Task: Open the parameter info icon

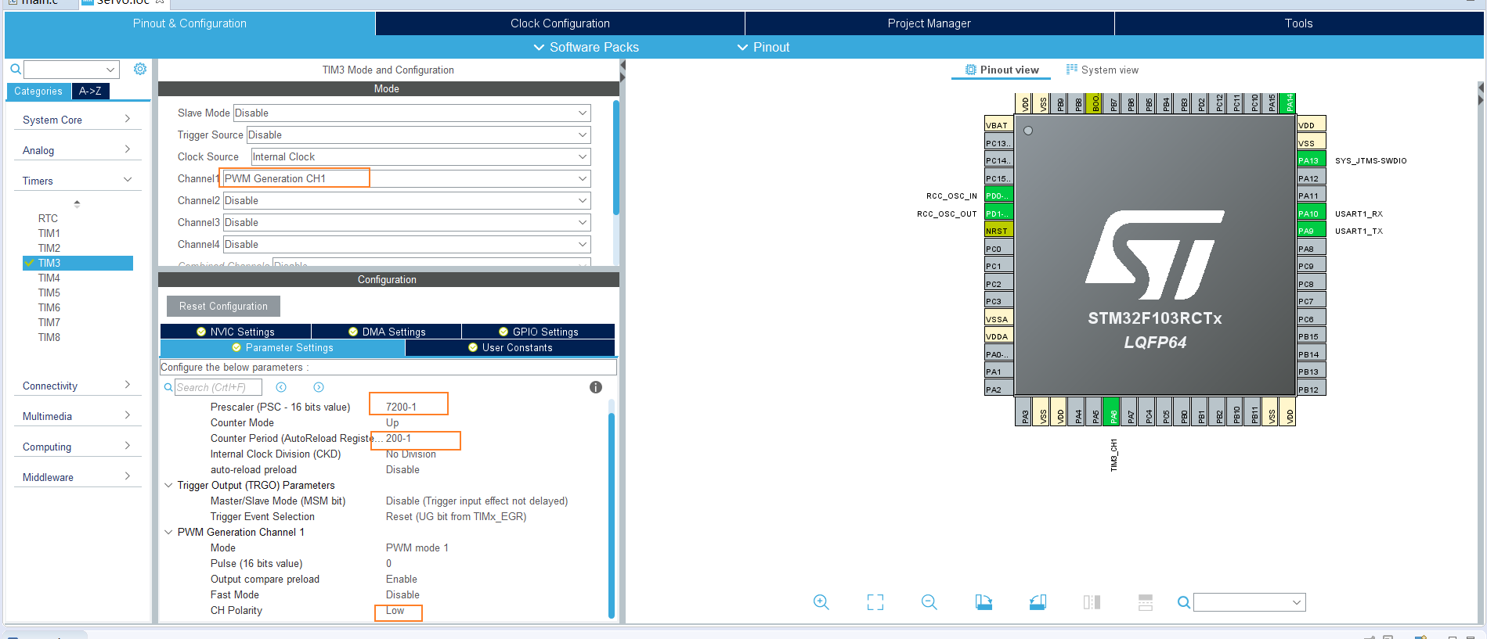Action: coord(595,387)
